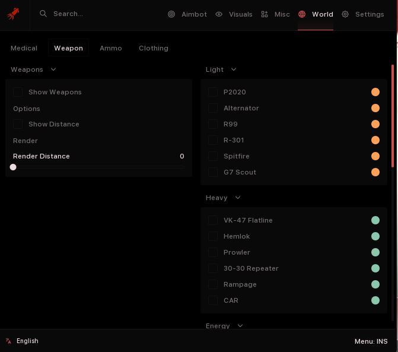Switch to the Ammo sub-tab

coord(111,48)
